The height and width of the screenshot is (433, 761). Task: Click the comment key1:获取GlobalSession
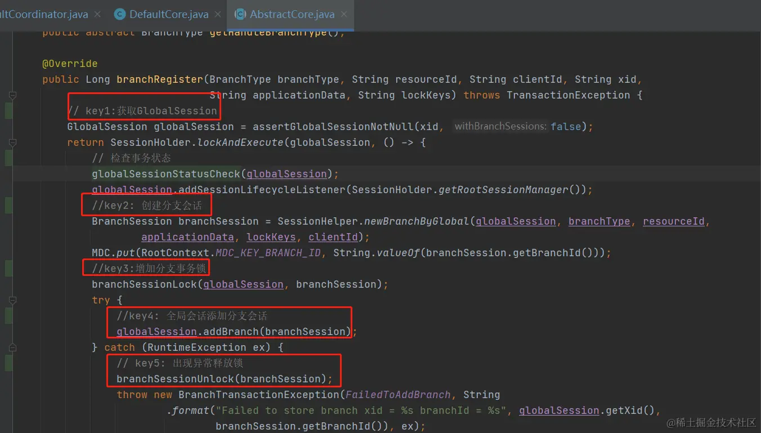[142, 111]
